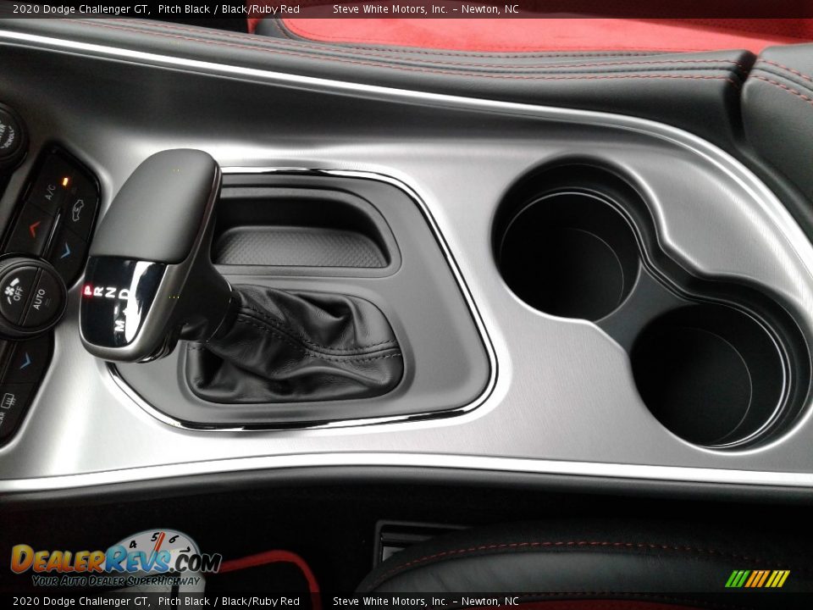813x610 pixels.
Task: Click the top "2020 Dodge Challenger GT" caption
Action: (x=75, y=9)
